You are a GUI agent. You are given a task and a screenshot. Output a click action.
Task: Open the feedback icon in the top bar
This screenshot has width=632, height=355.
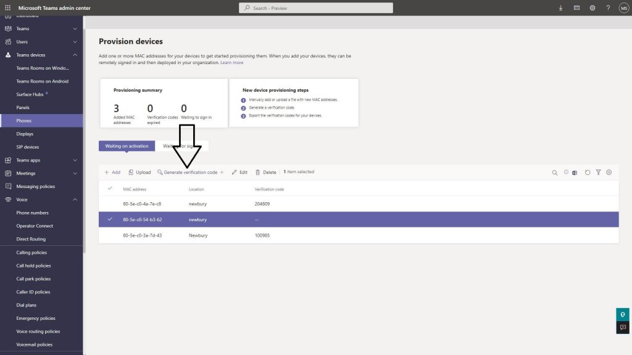[576, 7]
